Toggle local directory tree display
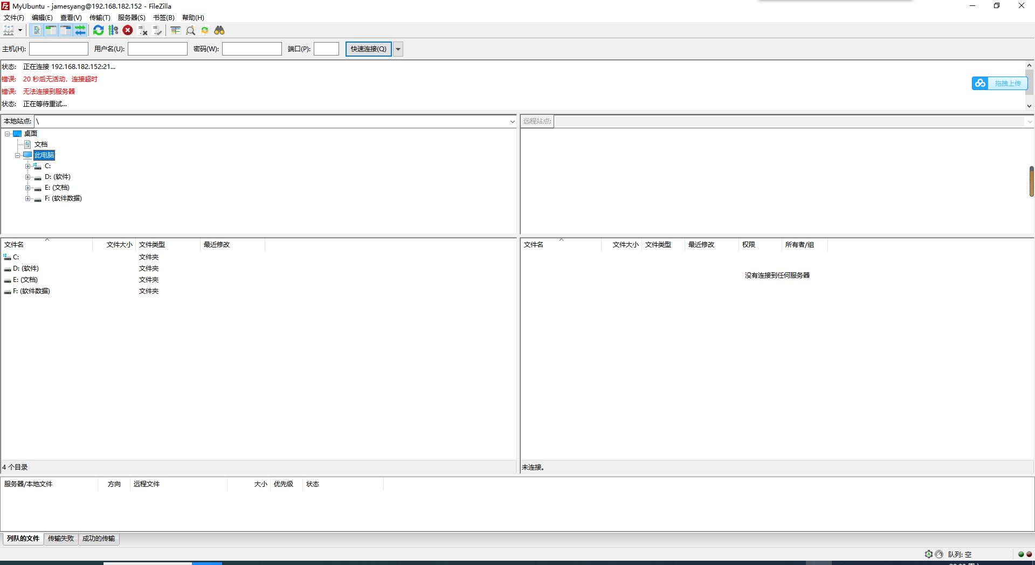The width and height of the screenshot is (1035, 565). coord(51,30)
